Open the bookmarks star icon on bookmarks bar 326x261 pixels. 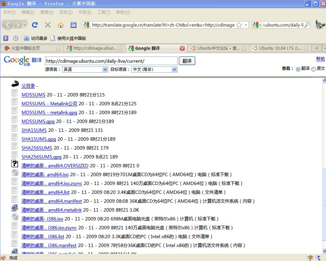coord(6,38)
